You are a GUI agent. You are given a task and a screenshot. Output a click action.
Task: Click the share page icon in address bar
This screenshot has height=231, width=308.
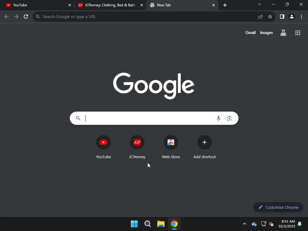(260, 17)
